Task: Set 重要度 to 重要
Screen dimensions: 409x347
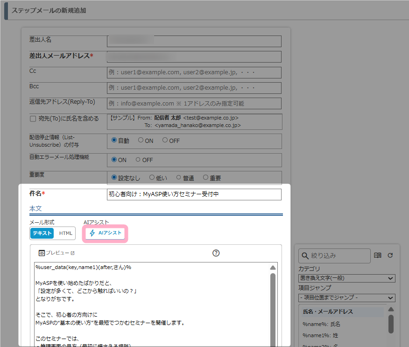Action: [x=206, y=177]
